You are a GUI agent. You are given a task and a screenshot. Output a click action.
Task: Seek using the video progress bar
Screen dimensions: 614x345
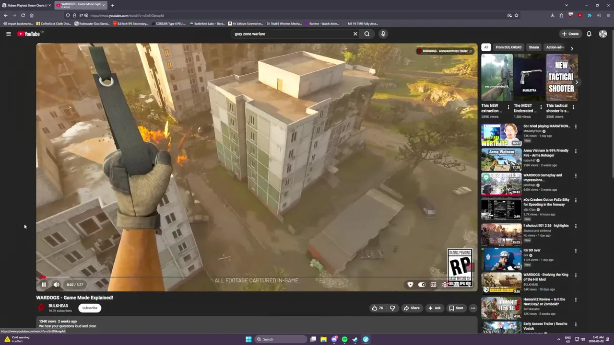point(257,277)
